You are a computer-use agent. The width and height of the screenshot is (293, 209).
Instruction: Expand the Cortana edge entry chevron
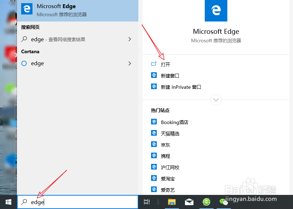click(x=130, y=63)
